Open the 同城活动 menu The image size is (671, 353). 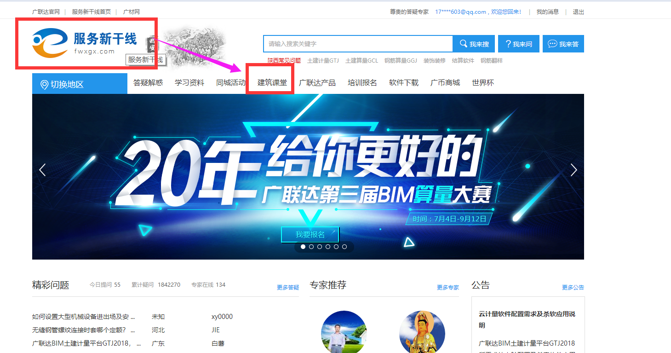click(x=231, y=83)
